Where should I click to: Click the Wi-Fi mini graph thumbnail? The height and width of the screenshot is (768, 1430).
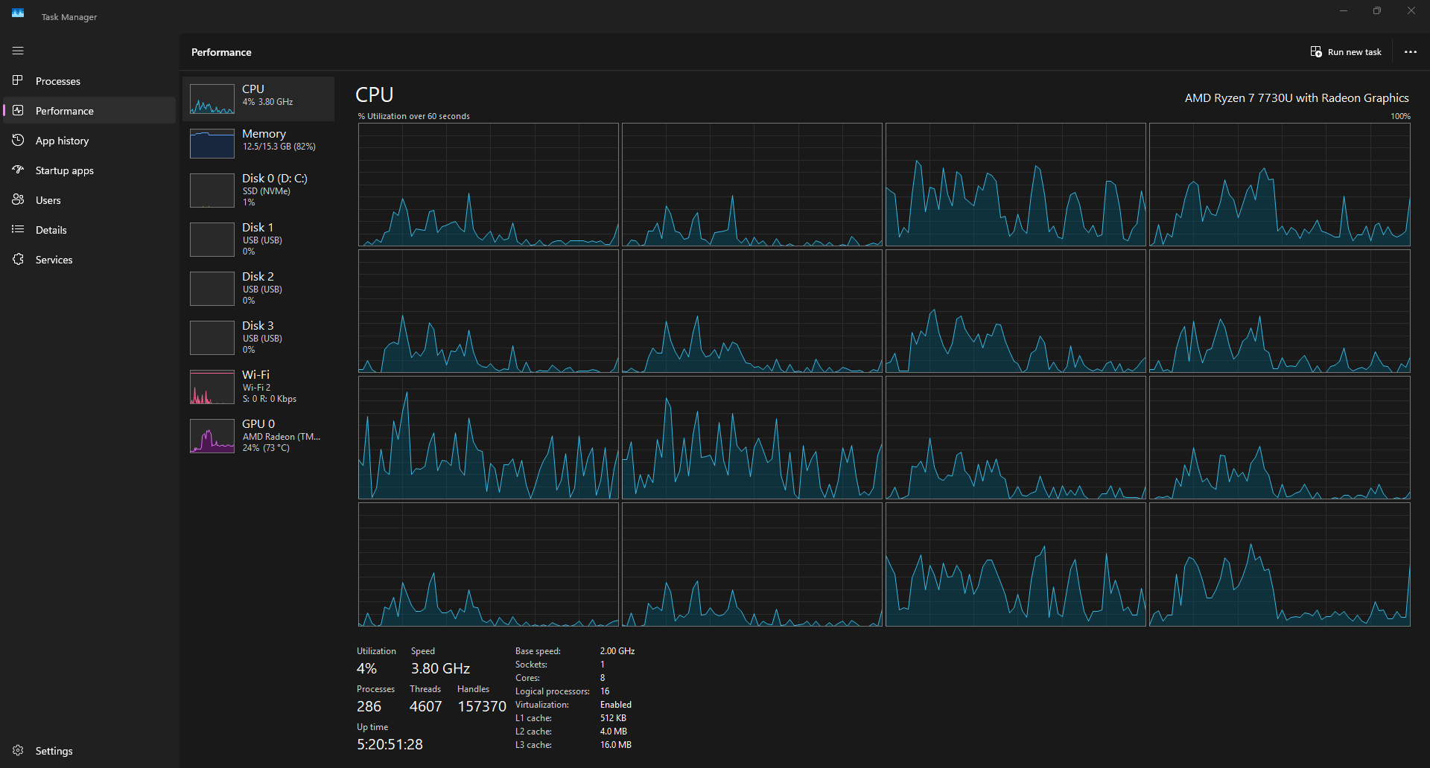pos(212,387)
